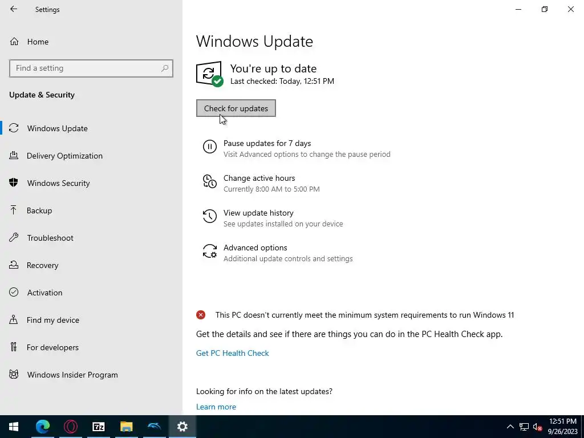584x438 pixels.
Task: Click the Settings gear in taskbar
Action: click(182, 427)
